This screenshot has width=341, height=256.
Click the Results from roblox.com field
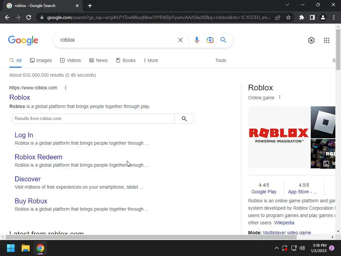[93, 119]
